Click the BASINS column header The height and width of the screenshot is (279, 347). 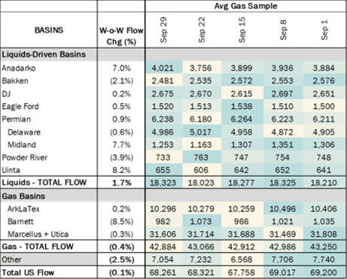tap(49, 30)
